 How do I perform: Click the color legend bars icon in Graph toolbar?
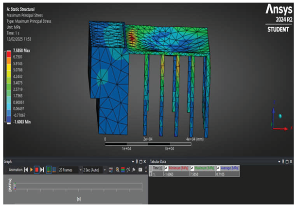click(123, 170)
